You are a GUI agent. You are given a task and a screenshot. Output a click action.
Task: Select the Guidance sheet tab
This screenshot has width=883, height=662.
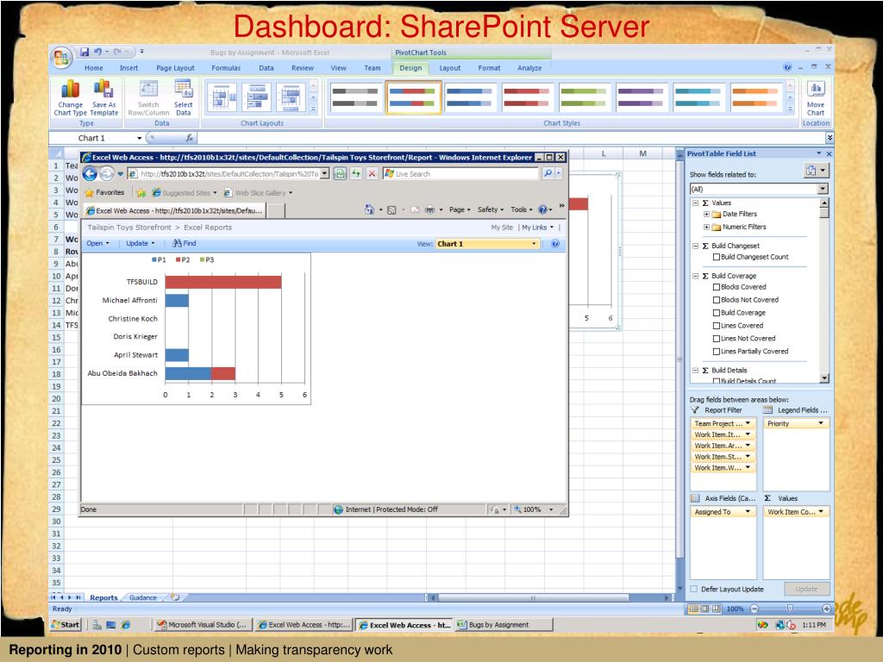(x=143, y=597)
